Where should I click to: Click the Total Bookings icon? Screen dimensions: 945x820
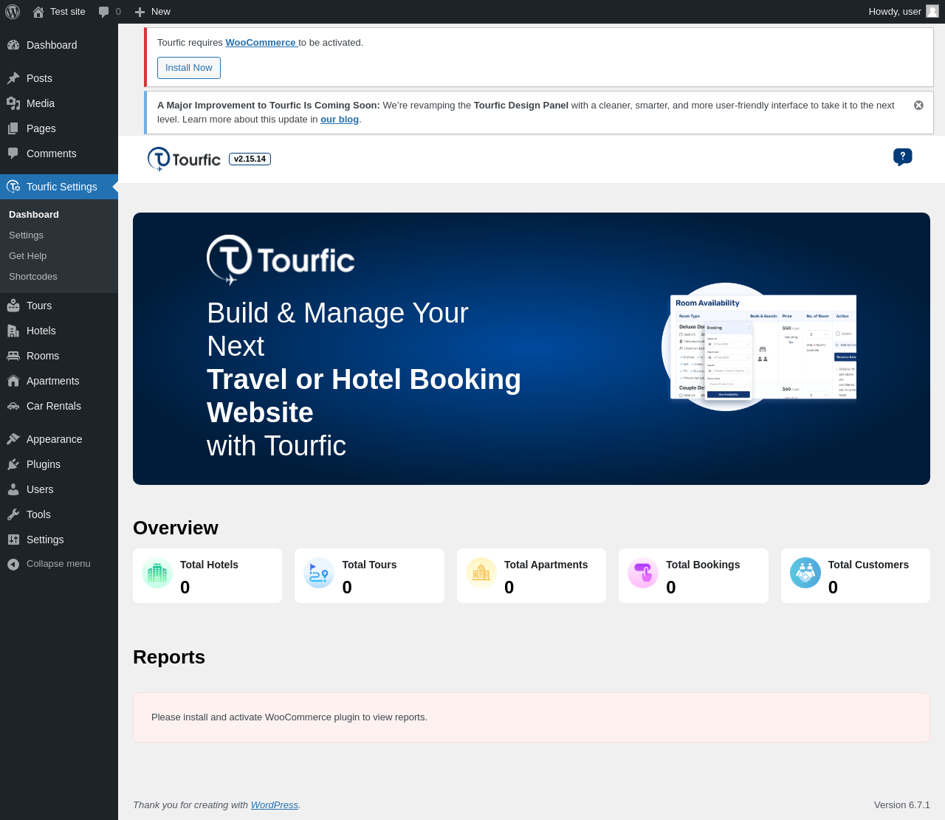(x=643, y=573)
